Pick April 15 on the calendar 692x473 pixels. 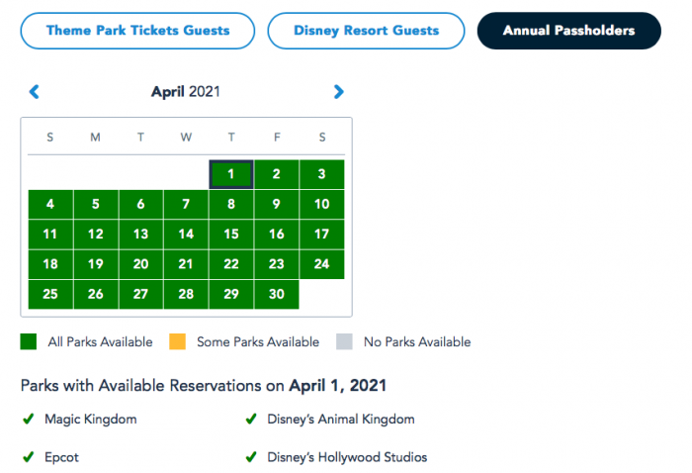point(230,235)
